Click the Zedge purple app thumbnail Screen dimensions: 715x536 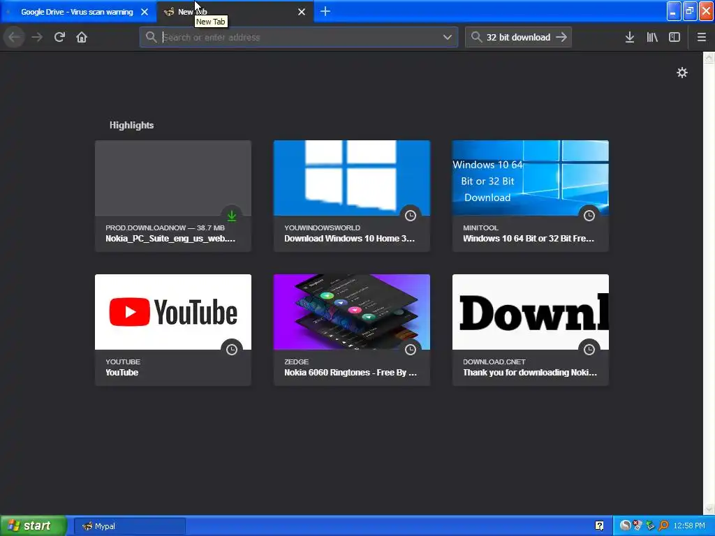352,312
